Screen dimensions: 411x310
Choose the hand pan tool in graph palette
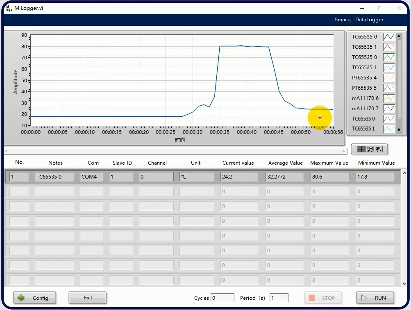[379, 149]
